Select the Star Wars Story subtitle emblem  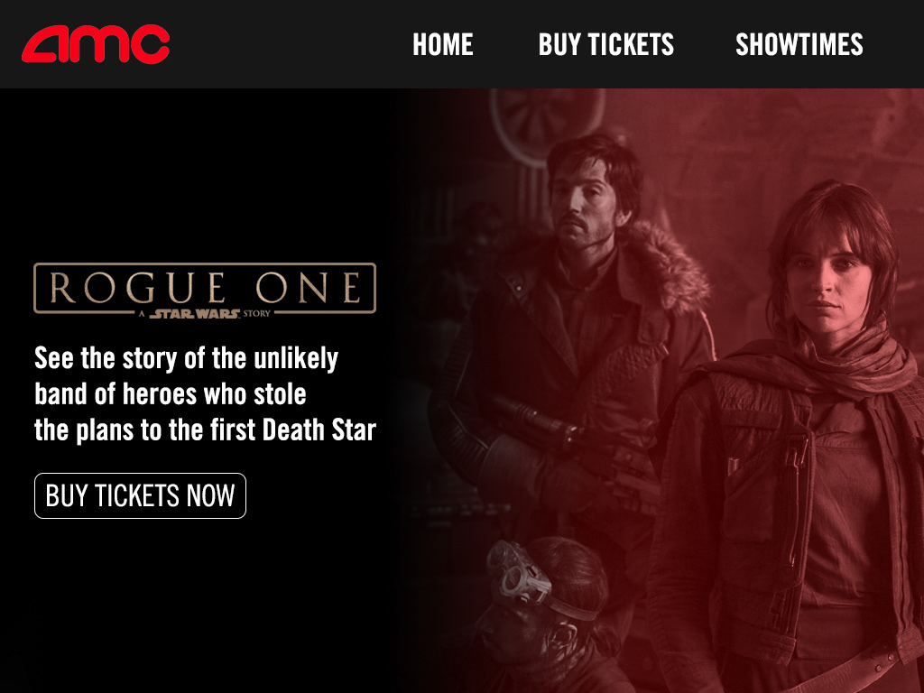pyautogui.click(x=205, y=313)
